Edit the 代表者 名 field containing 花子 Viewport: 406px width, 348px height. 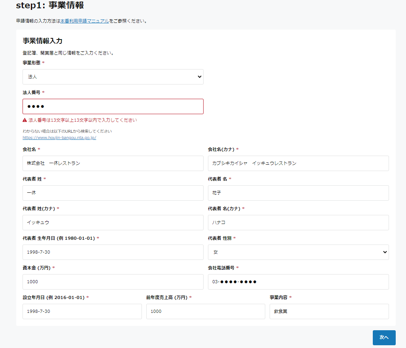click(298, 193)
